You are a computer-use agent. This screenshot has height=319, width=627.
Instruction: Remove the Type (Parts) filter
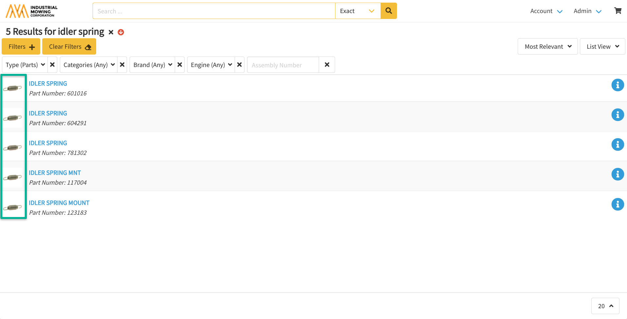click(52, 65)
